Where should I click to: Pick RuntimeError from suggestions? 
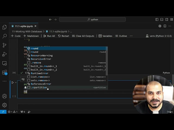[x=66, y=73]
